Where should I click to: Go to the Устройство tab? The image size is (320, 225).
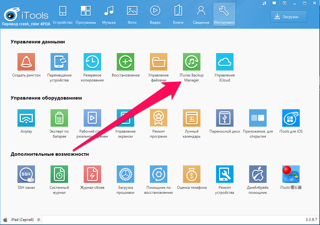coord(62,15)
